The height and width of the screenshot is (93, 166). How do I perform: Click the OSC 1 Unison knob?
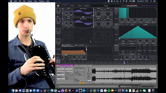click(99, 13)
